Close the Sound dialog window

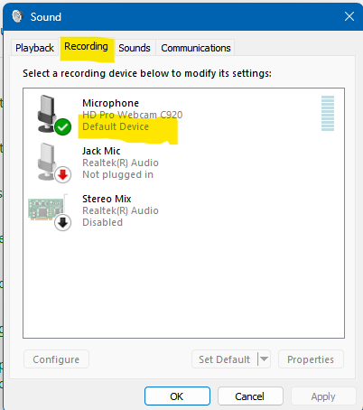click(x=349, y=16)
